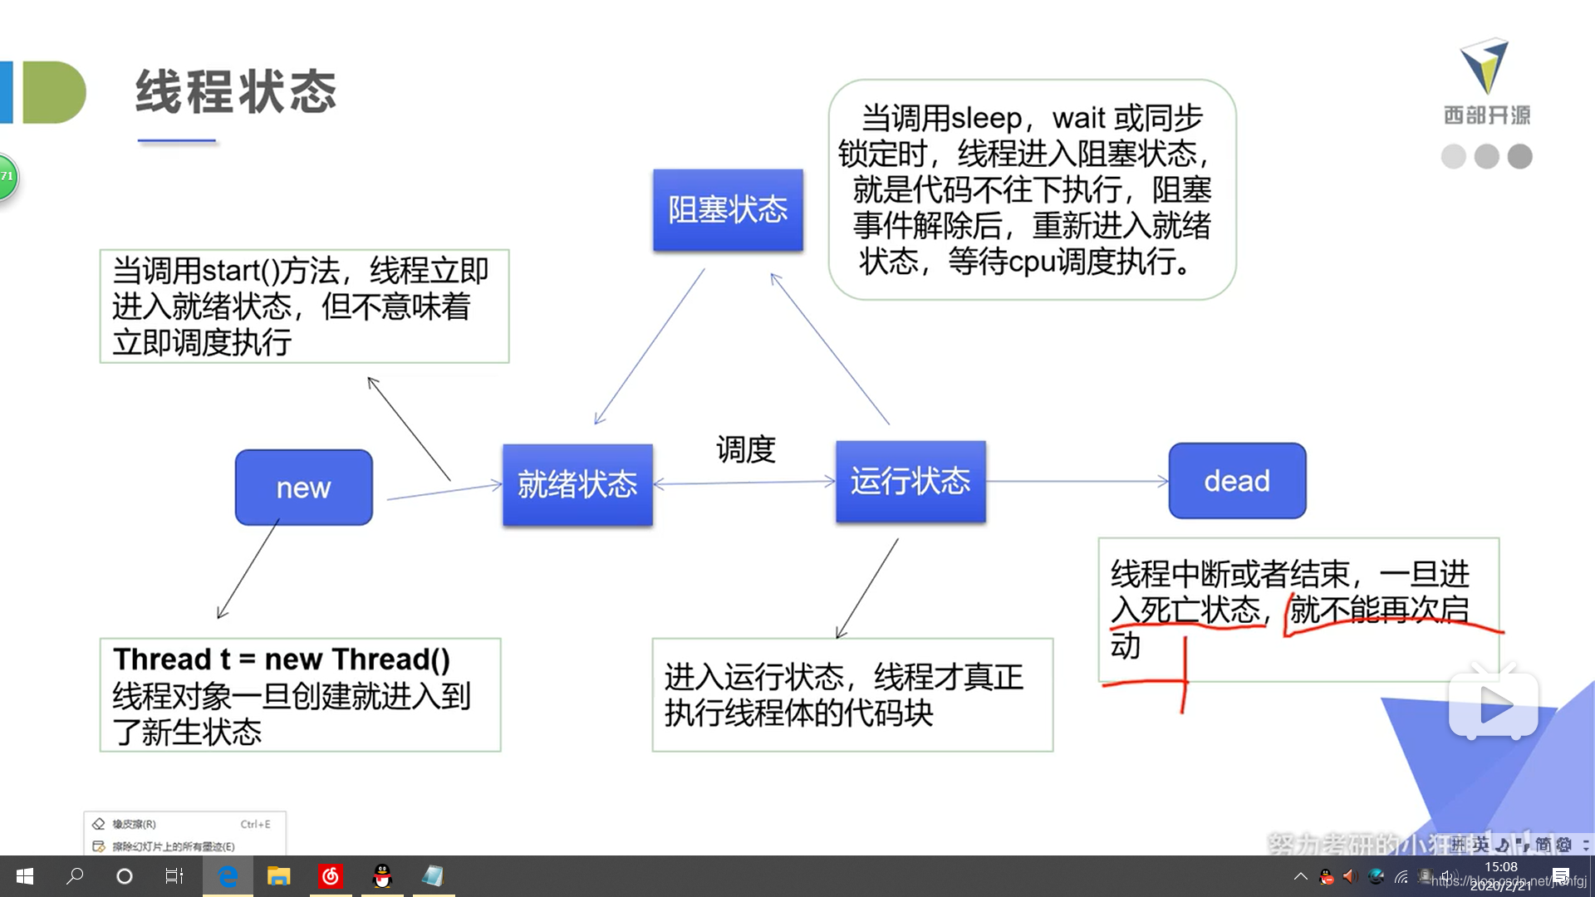The image size is (1595, 897).
Task: Click the IME moon full/half-width icon
Action: coord(1503,845)
